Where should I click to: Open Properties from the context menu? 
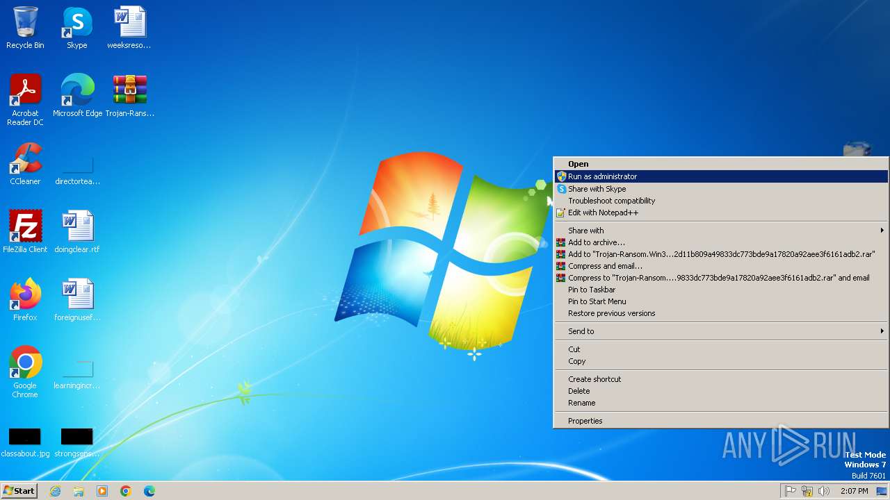click(721, 421)
